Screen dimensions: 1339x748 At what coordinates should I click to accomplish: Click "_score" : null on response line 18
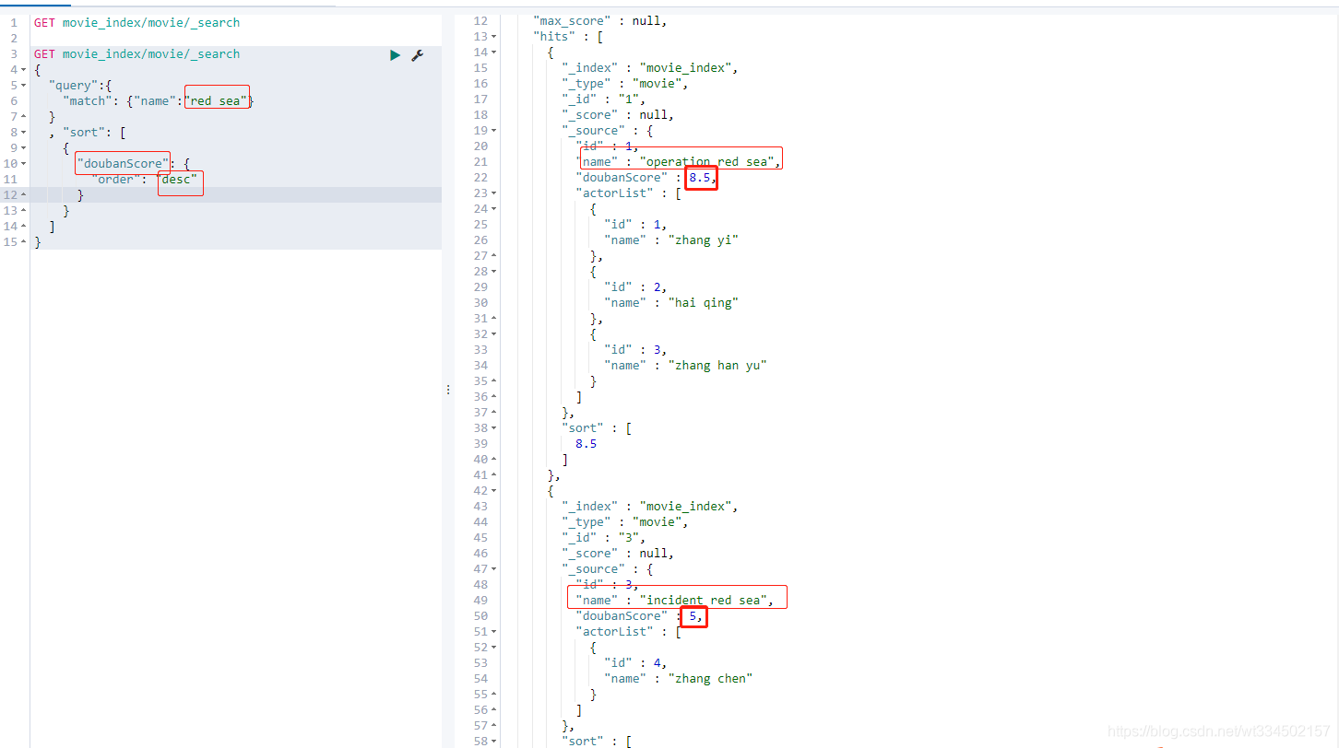[618, 115]
